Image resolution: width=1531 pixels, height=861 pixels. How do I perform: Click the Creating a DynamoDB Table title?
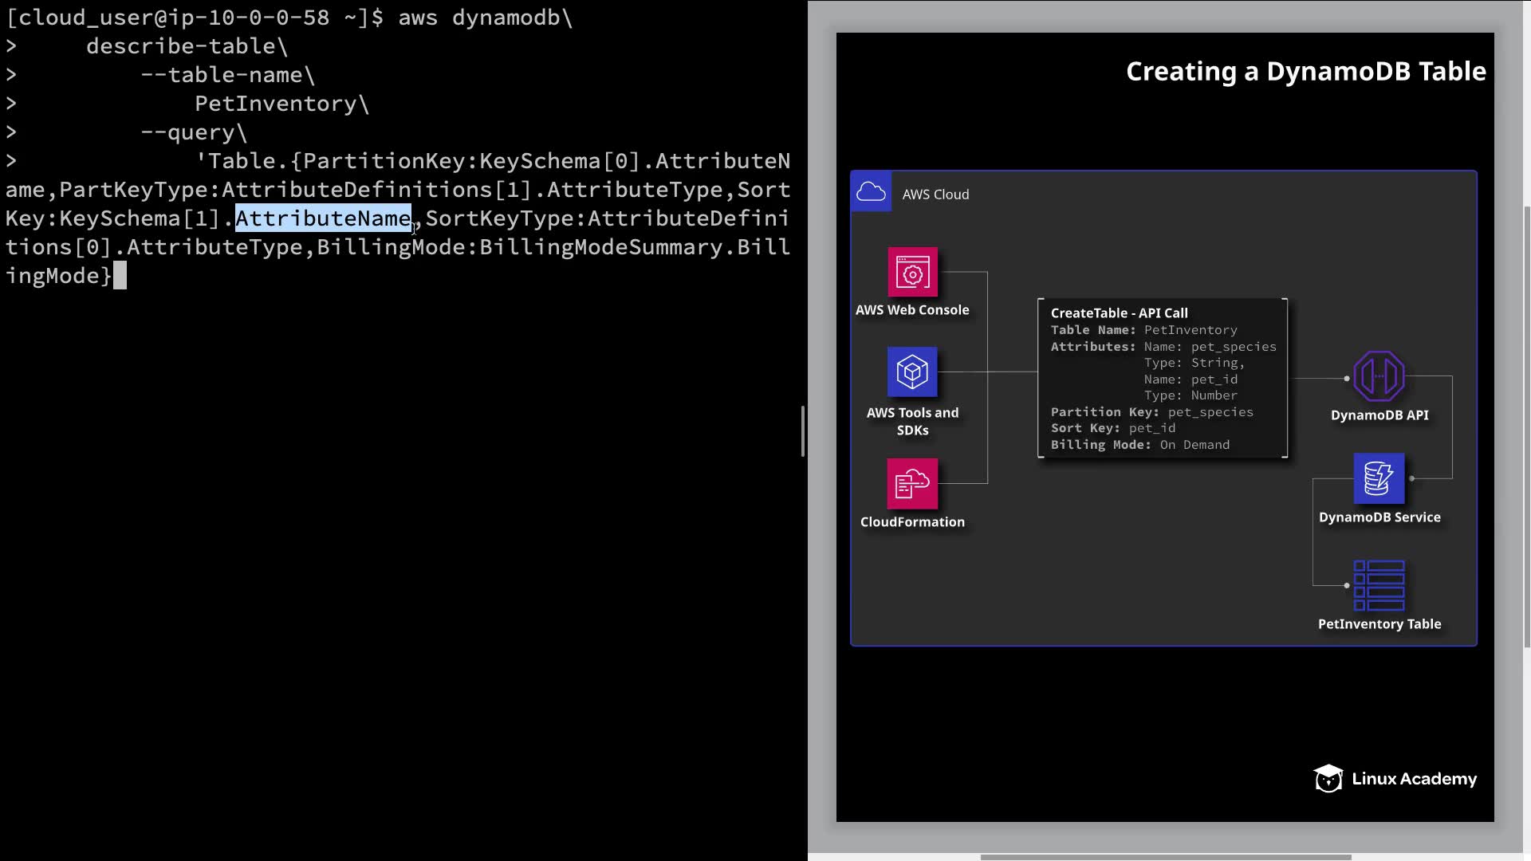1305,72
